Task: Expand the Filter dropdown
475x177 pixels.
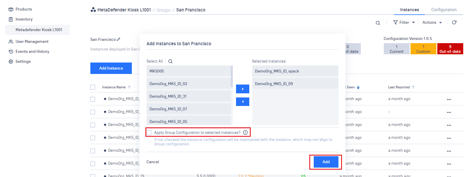Action: click(x=404, y=22)
